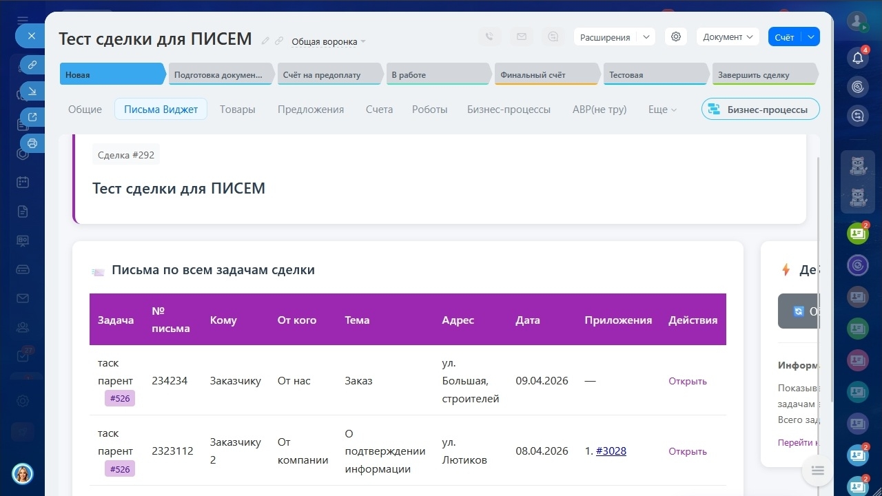Open the АВР(не тру) tab
Viewport: 882px width, 496px height.
[x=599, y=110]
